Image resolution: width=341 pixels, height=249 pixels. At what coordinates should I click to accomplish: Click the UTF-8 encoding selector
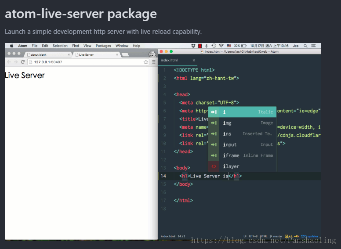(x=253, y=236)
